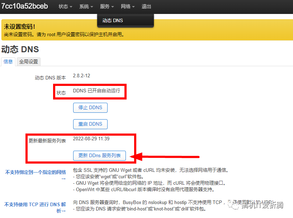Click the chevron arrow beside 系统 menu
The width and height of the screenshot is (293, 218).
coord(91,6)
